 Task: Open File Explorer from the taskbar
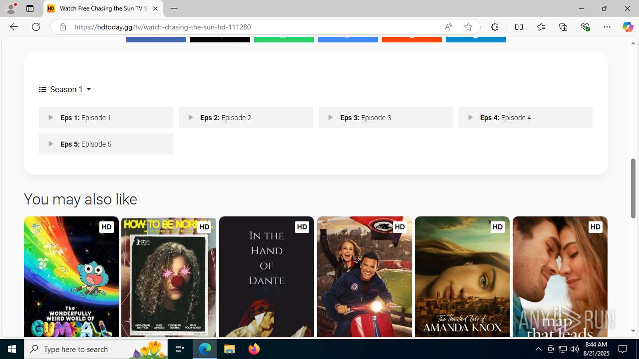click(230, 349)
